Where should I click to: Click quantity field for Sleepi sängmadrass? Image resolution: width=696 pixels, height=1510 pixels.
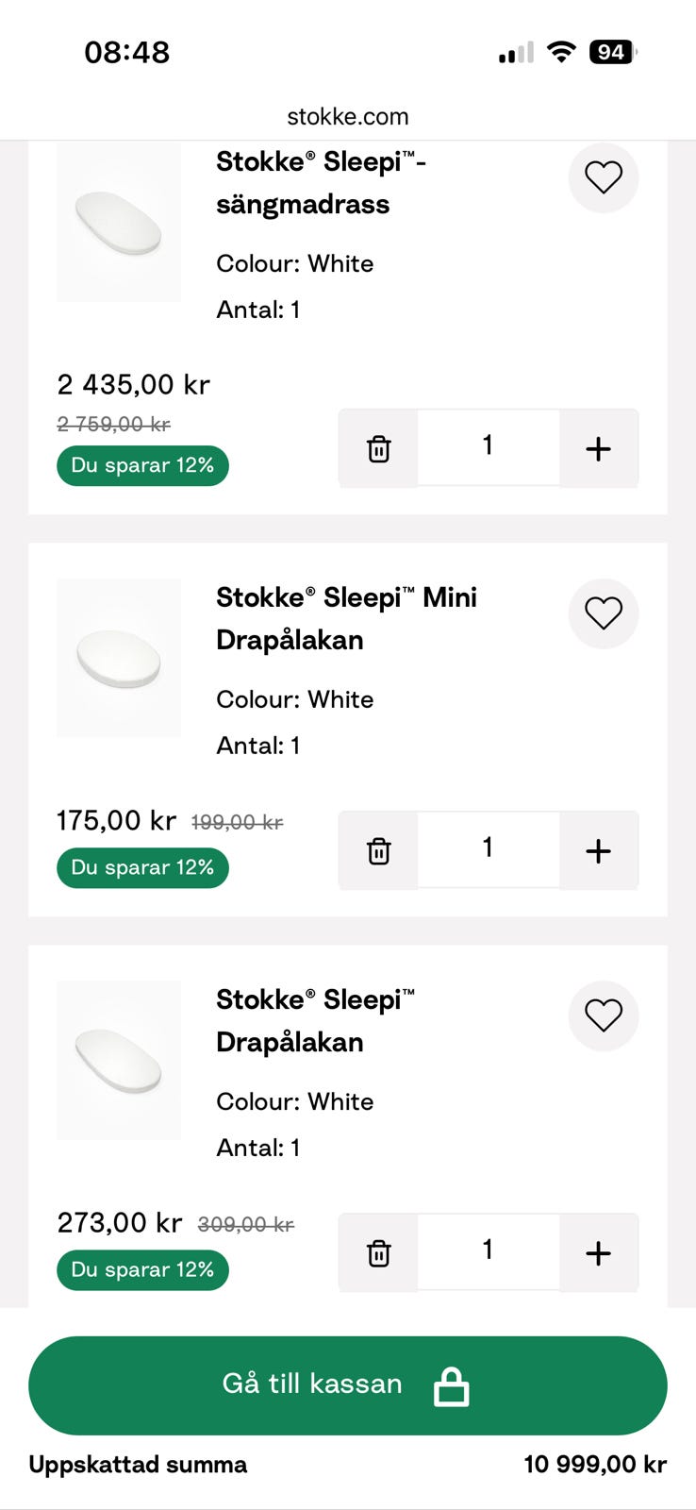tap(488, 446)
